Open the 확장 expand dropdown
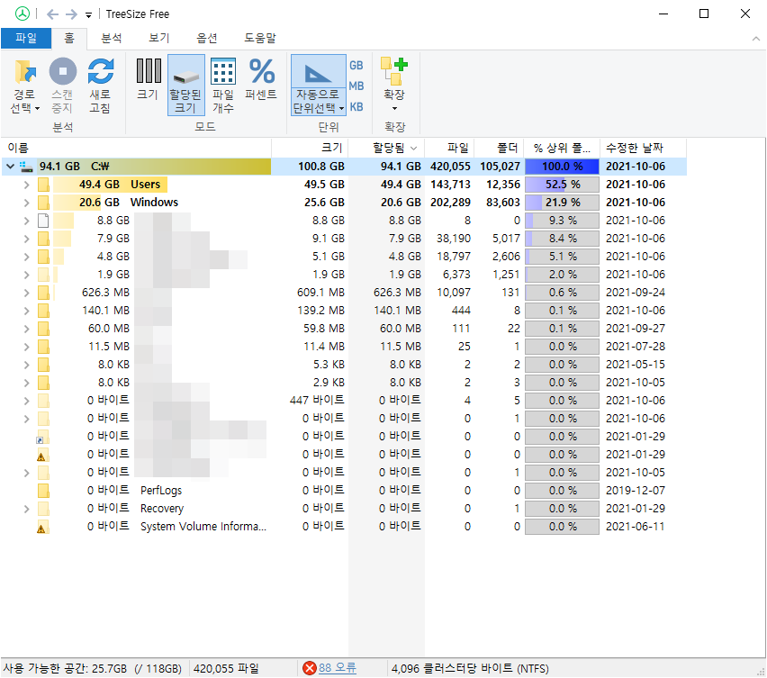 (394, 84)
